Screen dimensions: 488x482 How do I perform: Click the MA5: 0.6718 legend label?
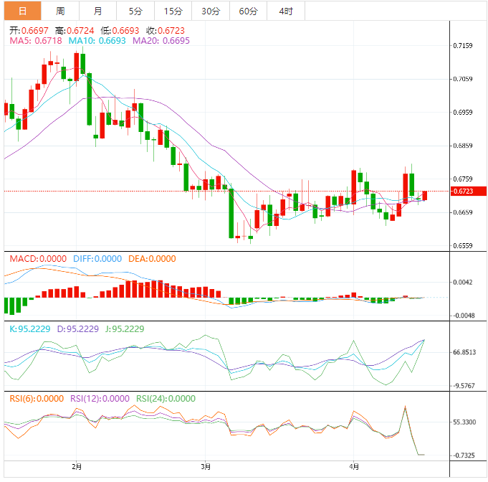(x=36, y=40)
